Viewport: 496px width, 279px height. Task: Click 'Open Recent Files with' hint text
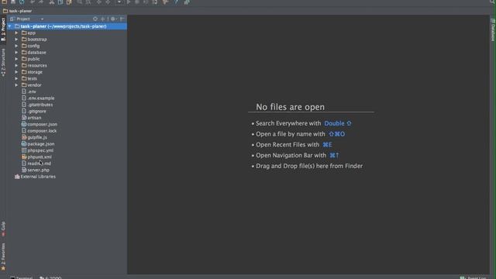pos(288,145)
